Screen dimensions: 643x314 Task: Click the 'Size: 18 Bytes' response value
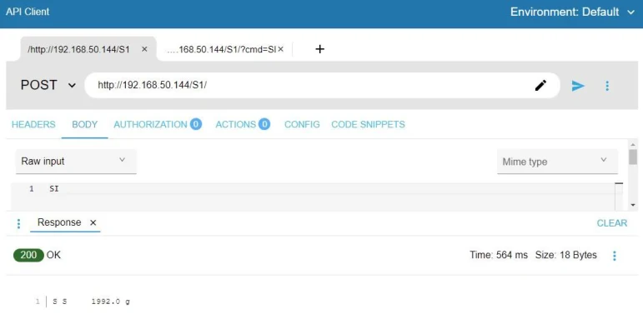coord(566,255)
